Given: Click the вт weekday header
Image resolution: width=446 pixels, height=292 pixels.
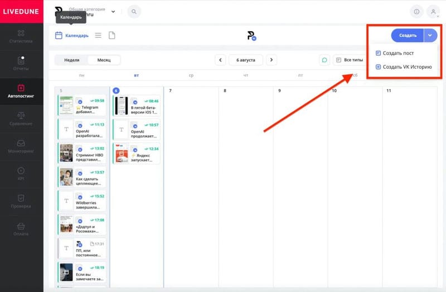Looking at the screenshot, I should [137, 76].
